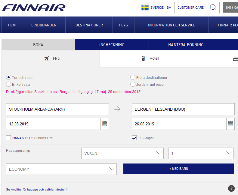Select the Enkel resa radio button
This screenshot has width=238, height=195.
(x=9, y=84)
